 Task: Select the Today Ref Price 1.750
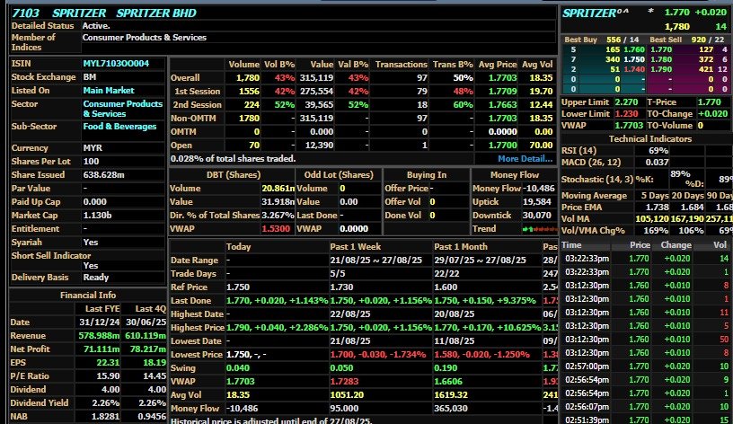click(238, 287)
